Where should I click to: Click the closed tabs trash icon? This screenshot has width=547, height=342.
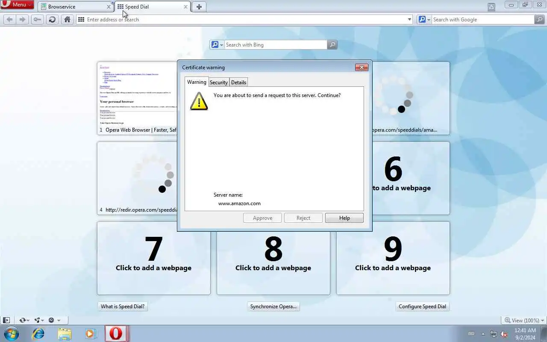[491, 7]
